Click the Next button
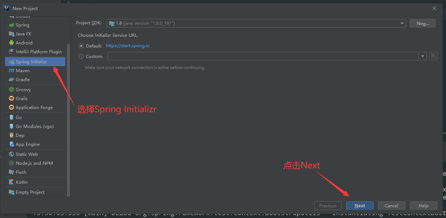 pyautogui.click(x=360, y=205)
